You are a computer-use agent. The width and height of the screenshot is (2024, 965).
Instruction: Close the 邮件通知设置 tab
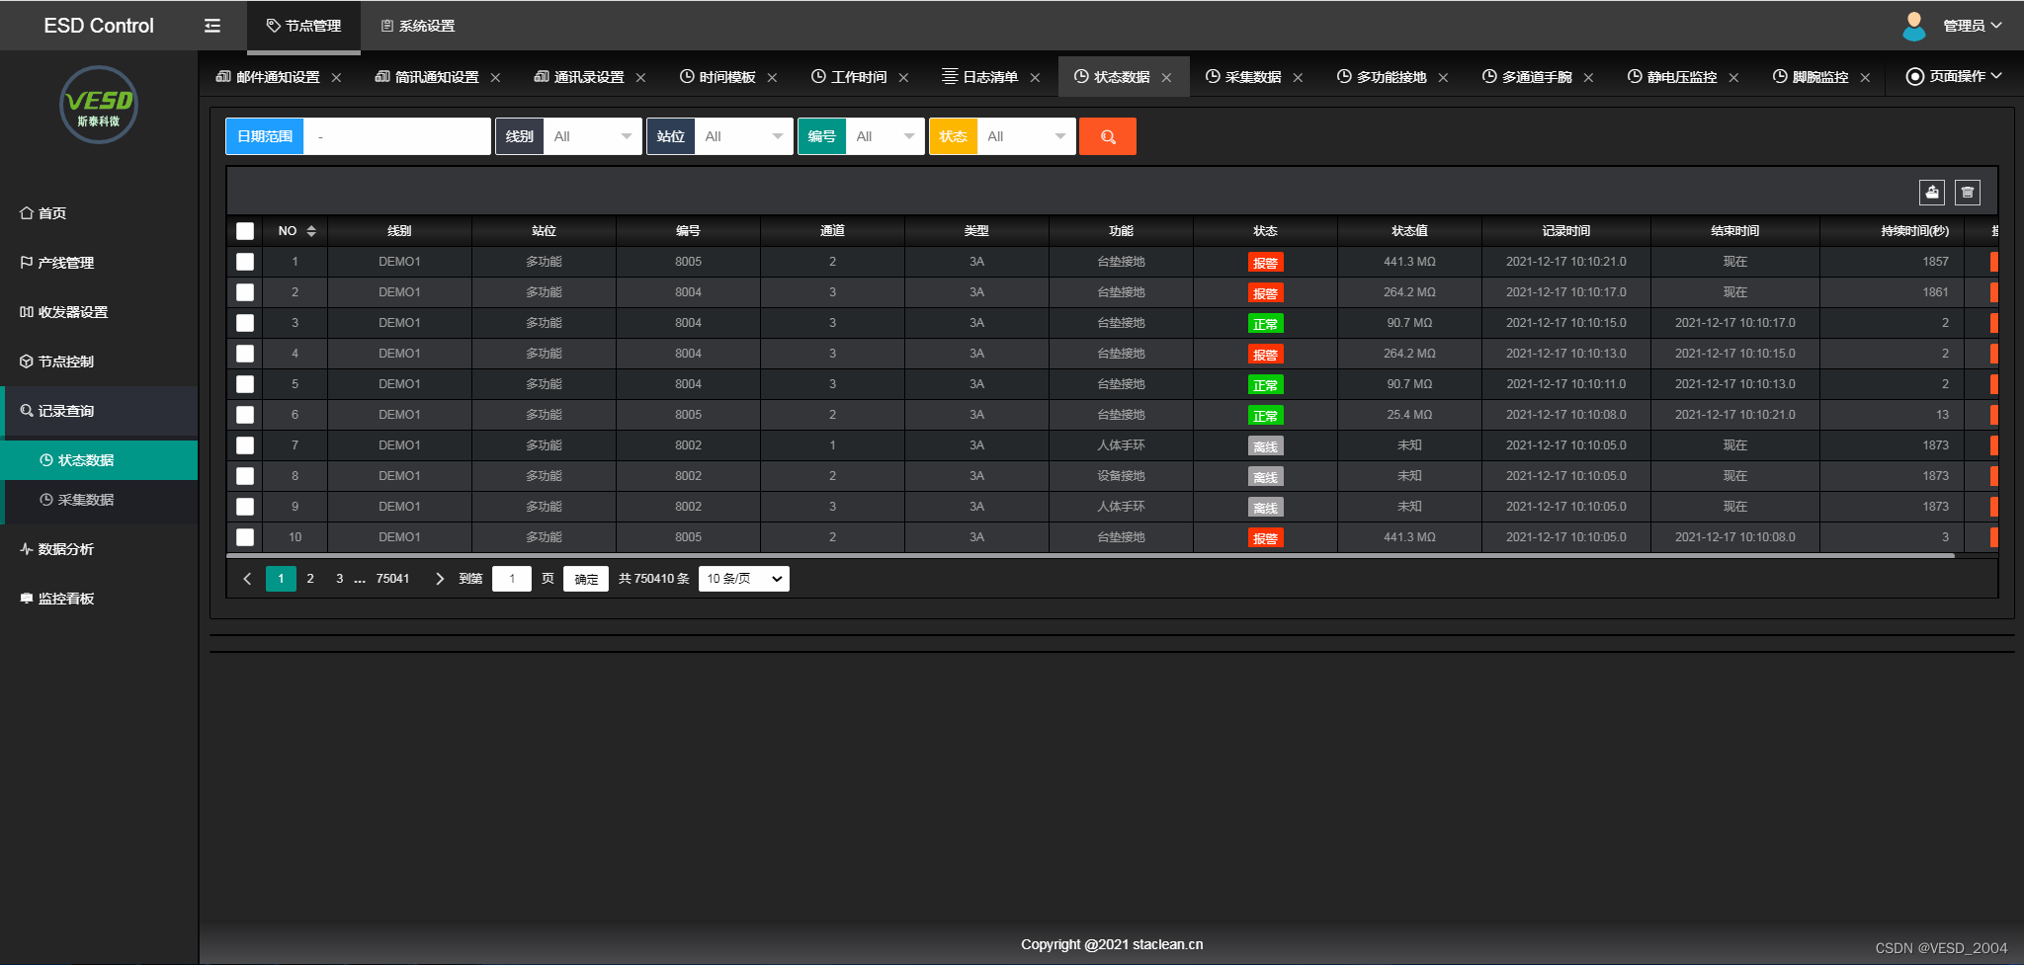pyautogui.click(x=336, y=78)
